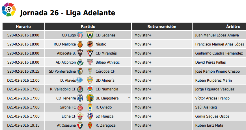Image resolution: width=246 pixels, height=130 pixels.
Task: Click the UE Llagostera crest
Action: point(90,98)
